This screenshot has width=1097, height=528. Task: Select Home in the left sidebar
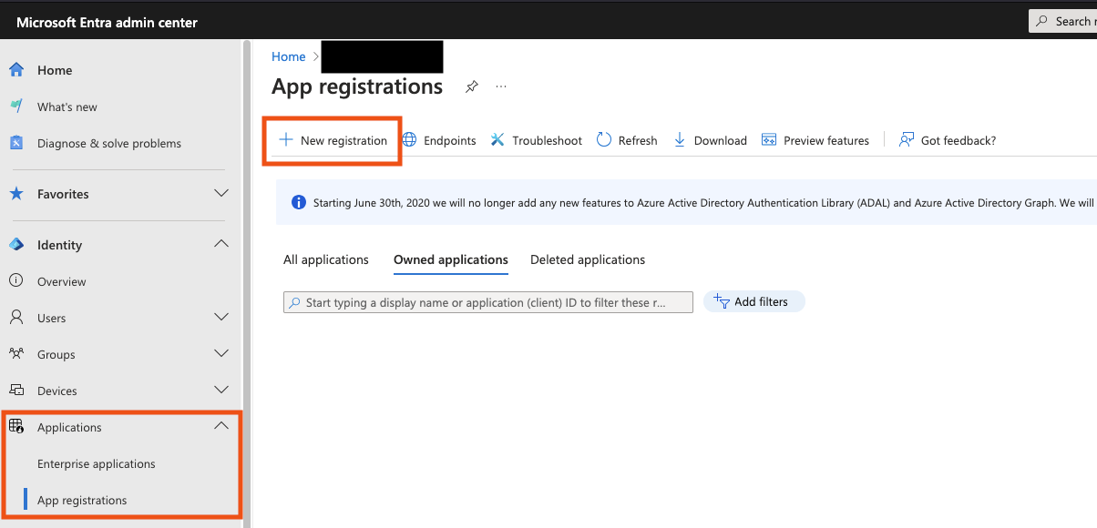(54, 69)
